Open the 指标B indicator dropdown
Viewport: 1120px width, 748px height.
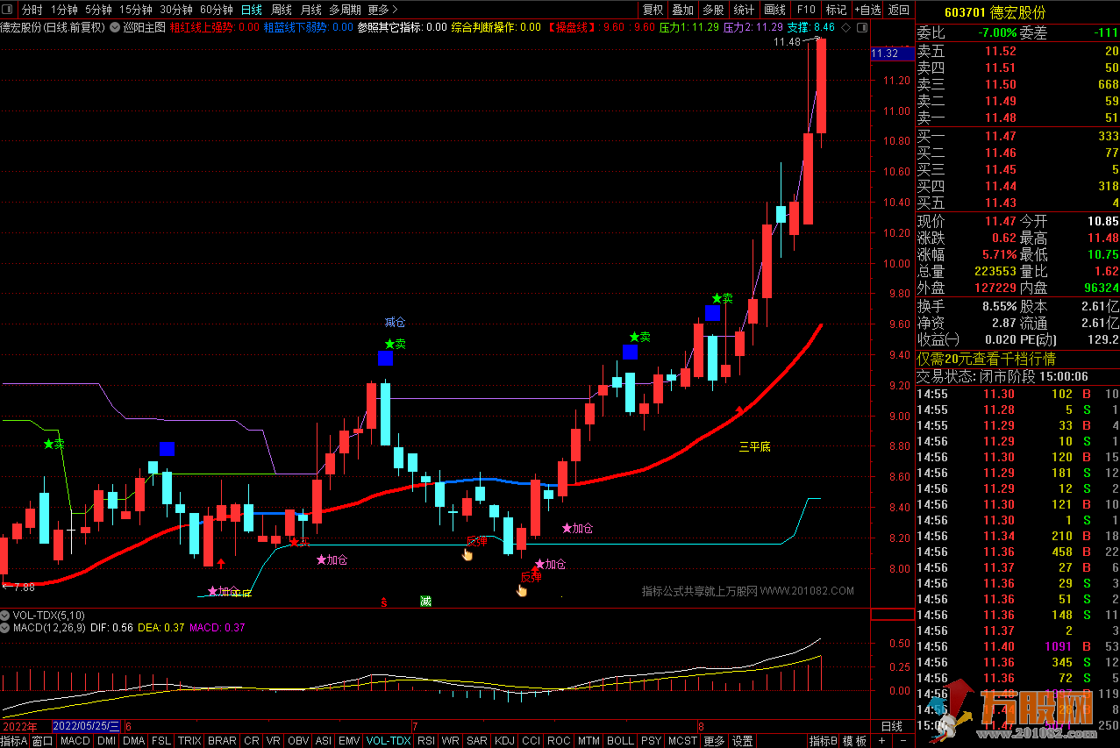point(824,741)
